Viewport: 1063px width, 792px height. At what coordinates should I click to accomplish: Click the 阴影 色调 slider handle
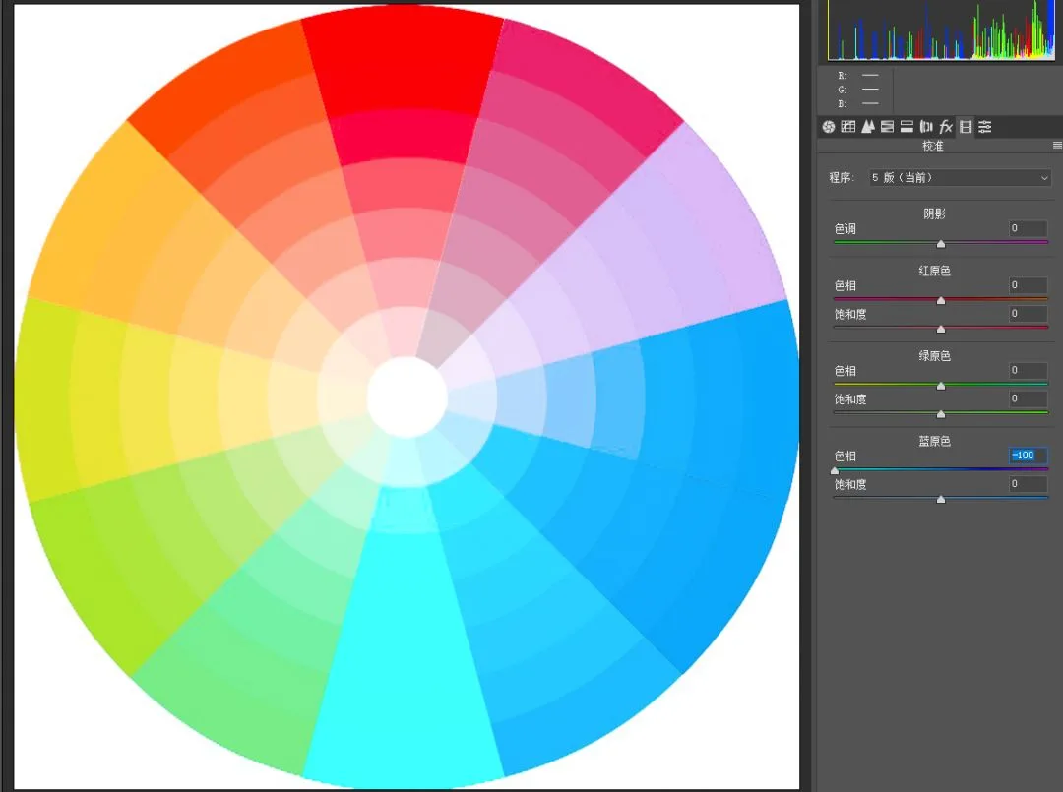pos(940,243)
